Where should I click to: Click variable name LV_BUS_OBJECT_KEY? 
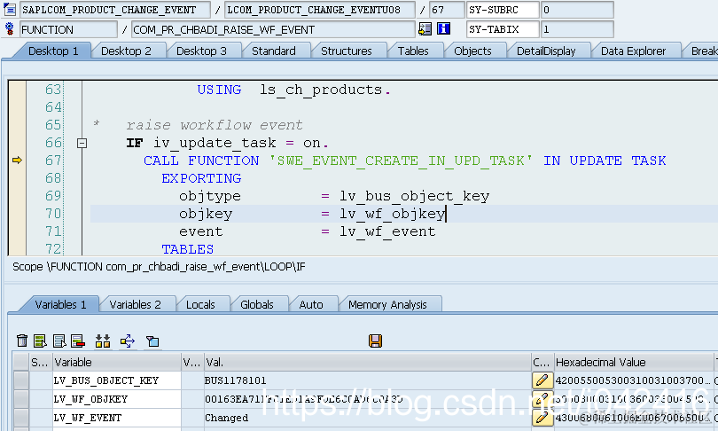(106, 380)
